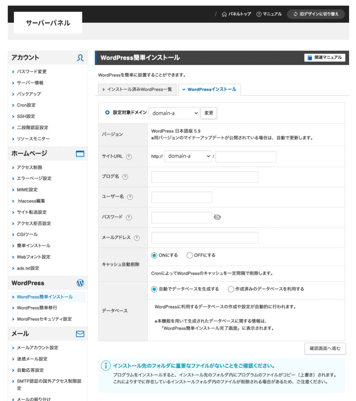Viewport: 356px width, 401px height.
Task: Open Webフォント設定 in sidebar
Action: pyautogui.click(x=33, y=257)
